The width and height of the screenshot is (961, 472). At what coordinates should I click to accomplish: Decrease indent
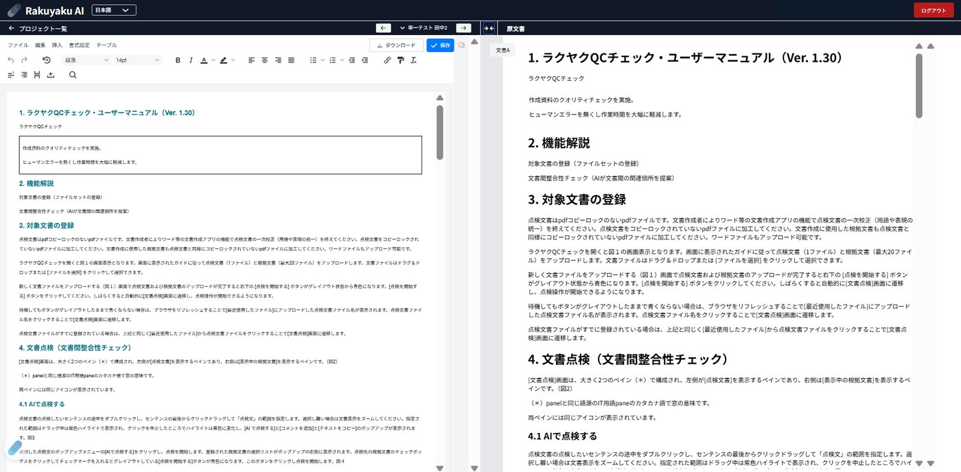pyautogui.click(x=353, y=60)
